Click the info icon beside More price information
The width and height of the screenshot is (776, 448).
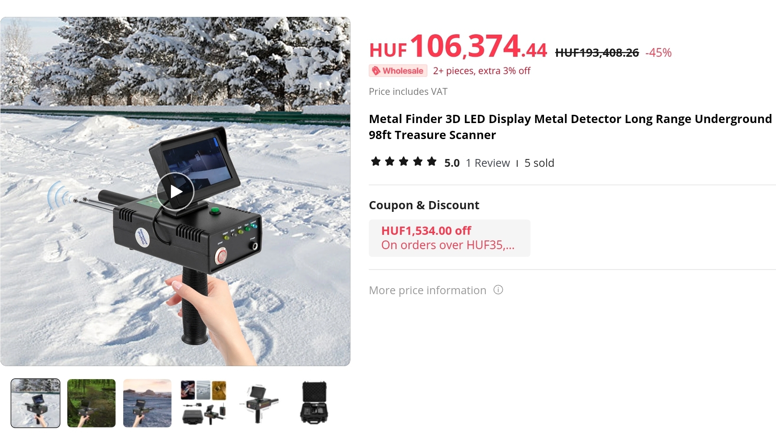pyautogui.click(x=498, y=290)
